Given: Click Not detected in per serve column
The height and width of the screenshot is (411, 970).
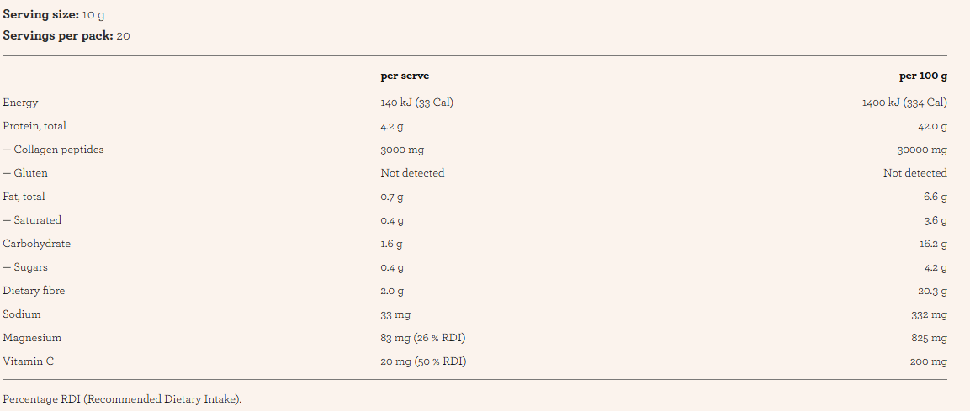Looking at the screenshot, I should pos(412,173).
